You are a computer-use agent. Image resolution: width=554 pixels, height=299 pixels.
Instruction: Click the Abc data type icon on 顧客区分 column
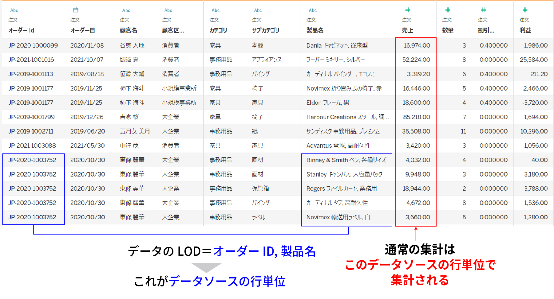click(x=168, y=10)
